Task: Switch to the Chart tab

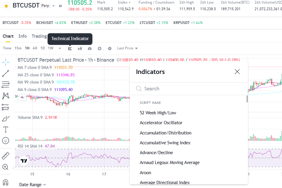Action: (8, 36)
